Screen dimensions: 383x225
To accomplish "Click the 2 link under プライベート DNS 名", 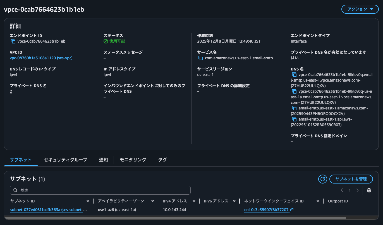I will (11, 91).
